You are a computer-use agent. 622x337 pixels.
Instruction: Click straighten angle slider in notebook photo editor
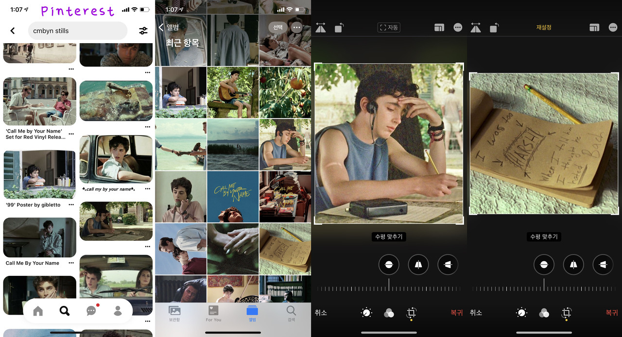click(544, 288)
